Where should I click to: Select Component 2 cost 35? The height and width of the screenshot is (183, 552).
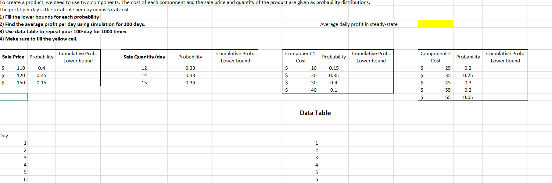click(448, 76)
